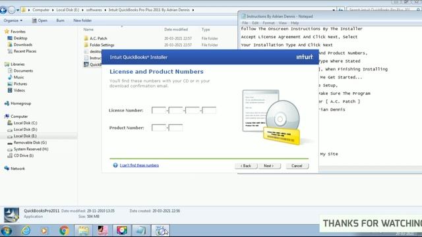Sort by Type column header

point(206,29)
